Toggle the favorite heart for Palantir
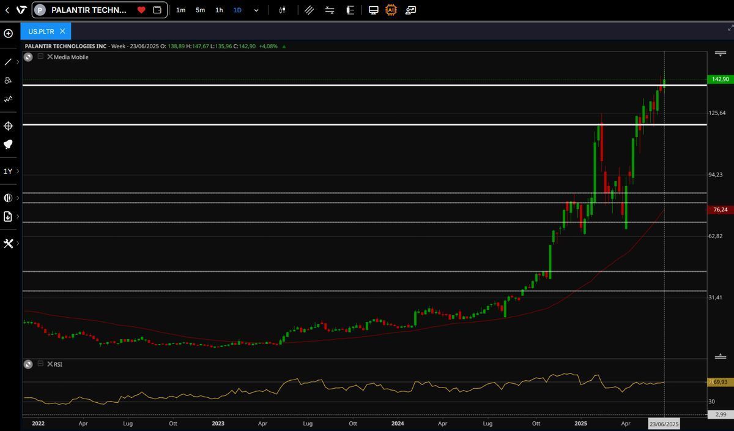The height and width of the screenshot is (431, 734). (x=141, y=10)
